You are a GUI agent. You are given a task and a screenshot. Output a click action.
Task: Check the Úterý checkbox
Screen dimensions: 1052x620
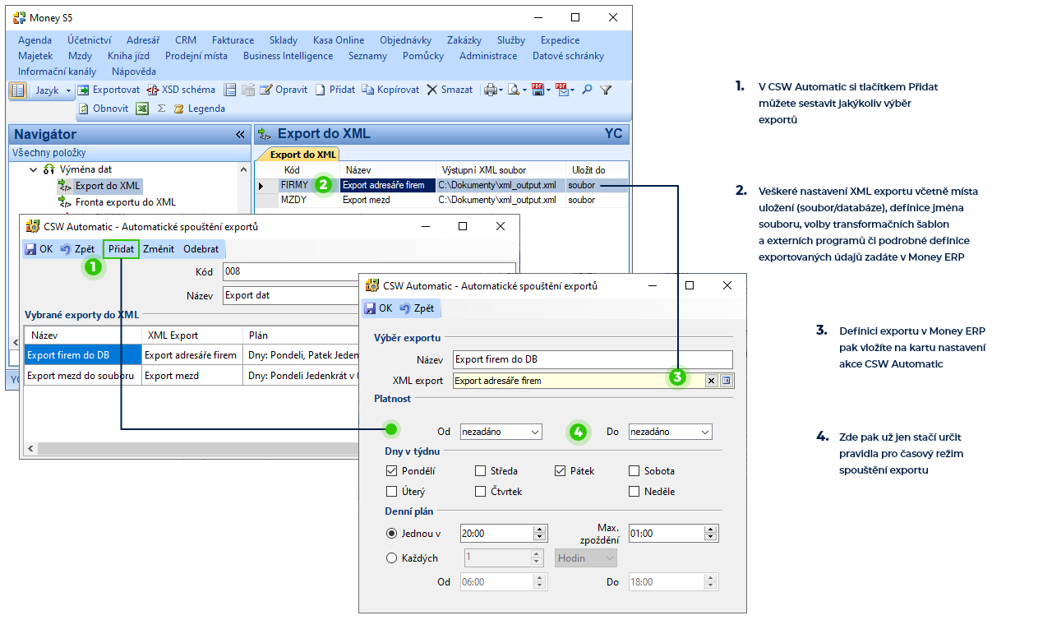pos(391,492)
